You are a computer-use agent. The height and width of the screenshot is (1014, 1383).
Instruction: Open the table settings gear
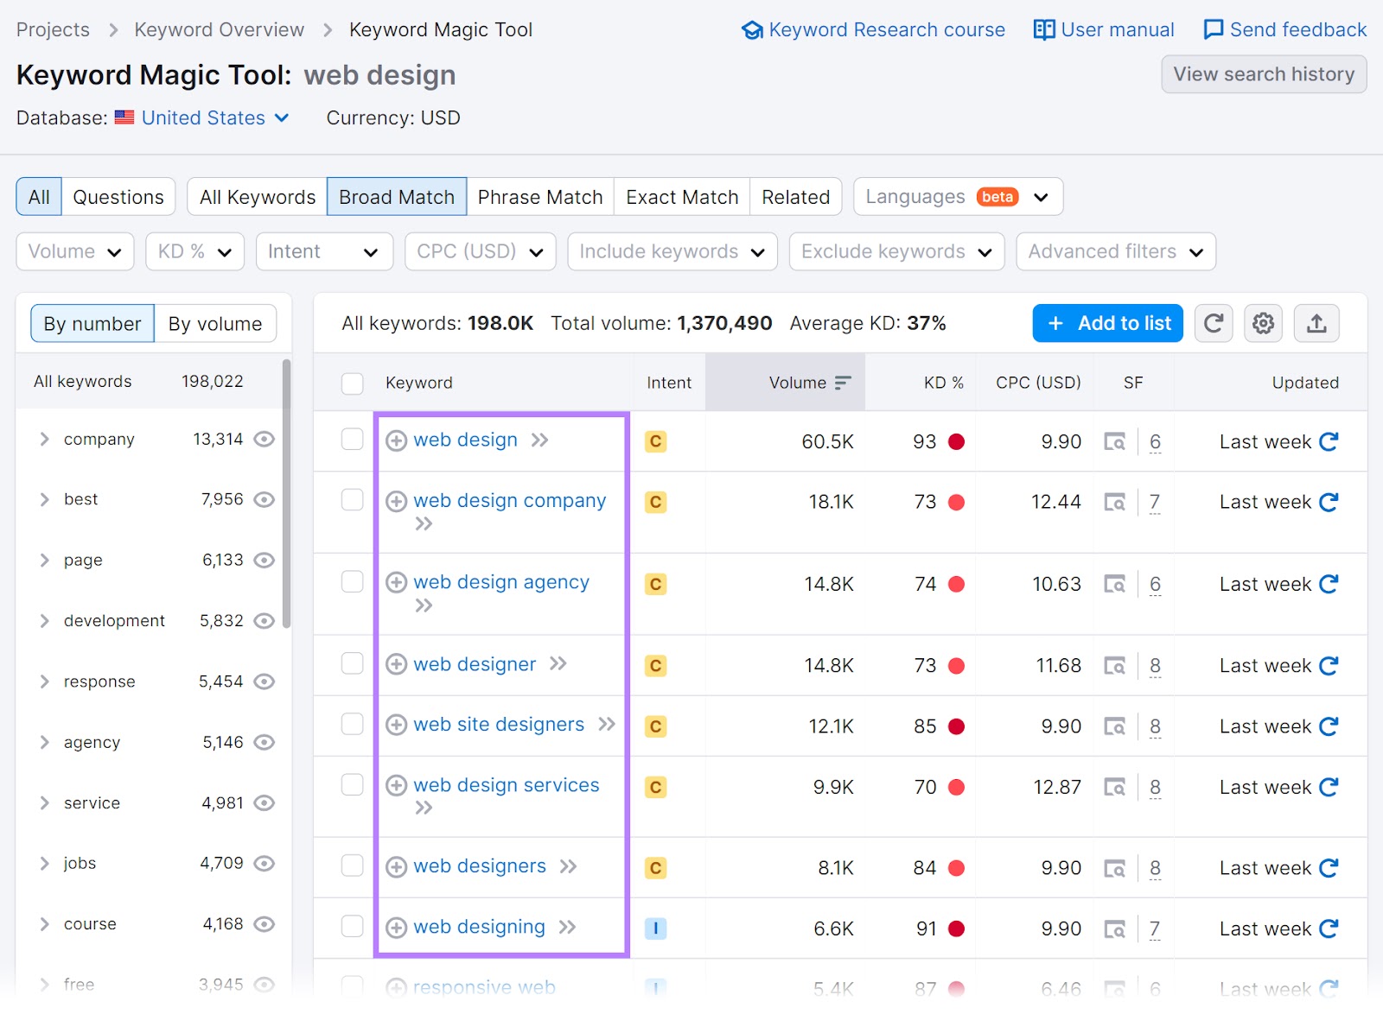coord(1263,323)
